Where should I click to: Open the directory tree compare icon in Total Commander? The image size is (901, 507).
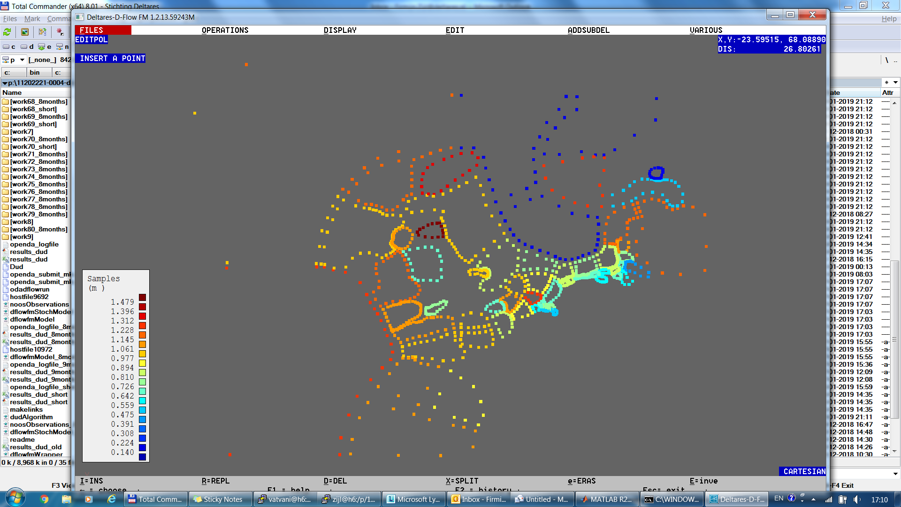pyautogui.click(x=42, y=32)
